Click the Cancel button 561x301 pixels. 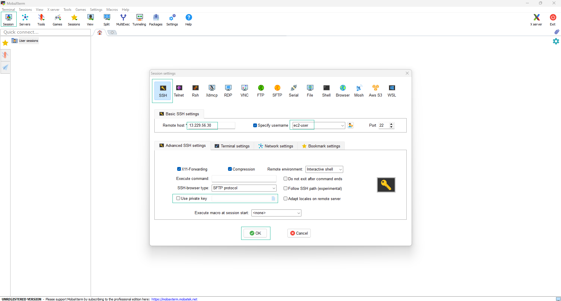(299, 233)
